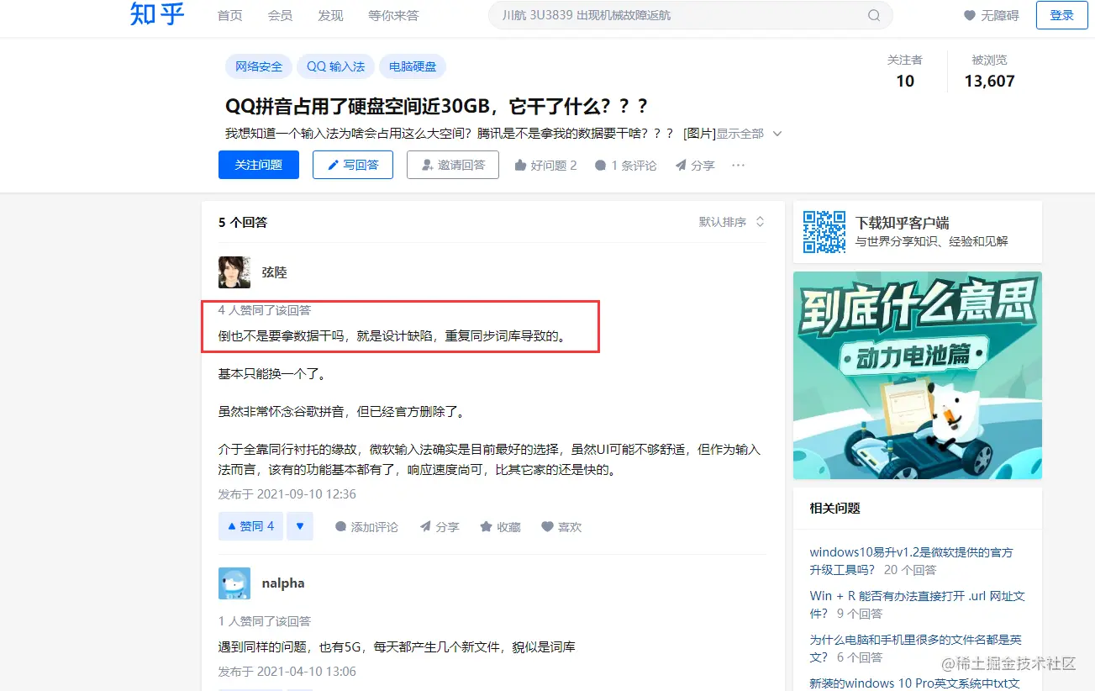
Task: Open 默认排序 sort dropdown
Action: [732, 222]
